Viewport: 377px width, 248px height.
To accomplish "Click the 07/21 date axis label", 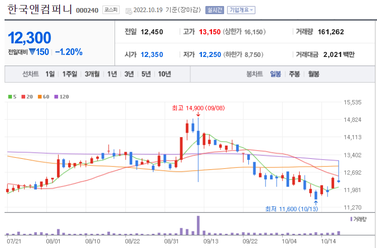I will [x=14, y=241].
